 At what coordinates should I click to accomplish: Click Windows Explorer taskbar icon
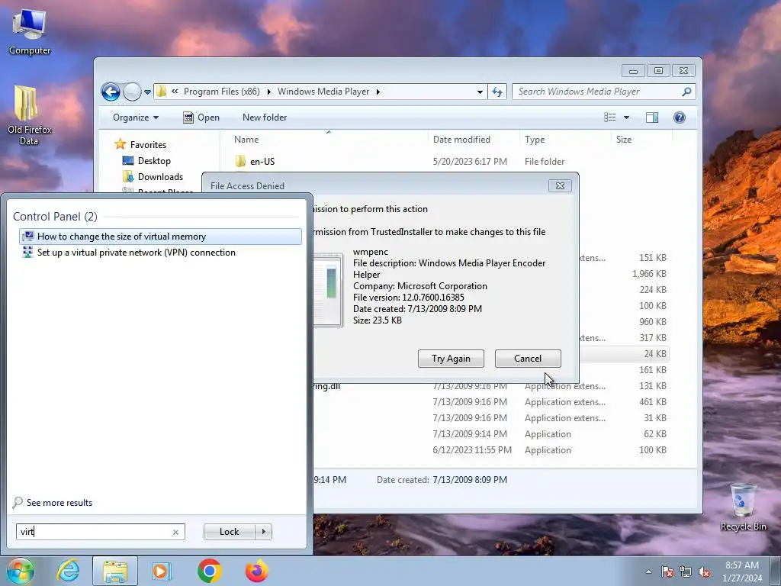pos(115,571)
